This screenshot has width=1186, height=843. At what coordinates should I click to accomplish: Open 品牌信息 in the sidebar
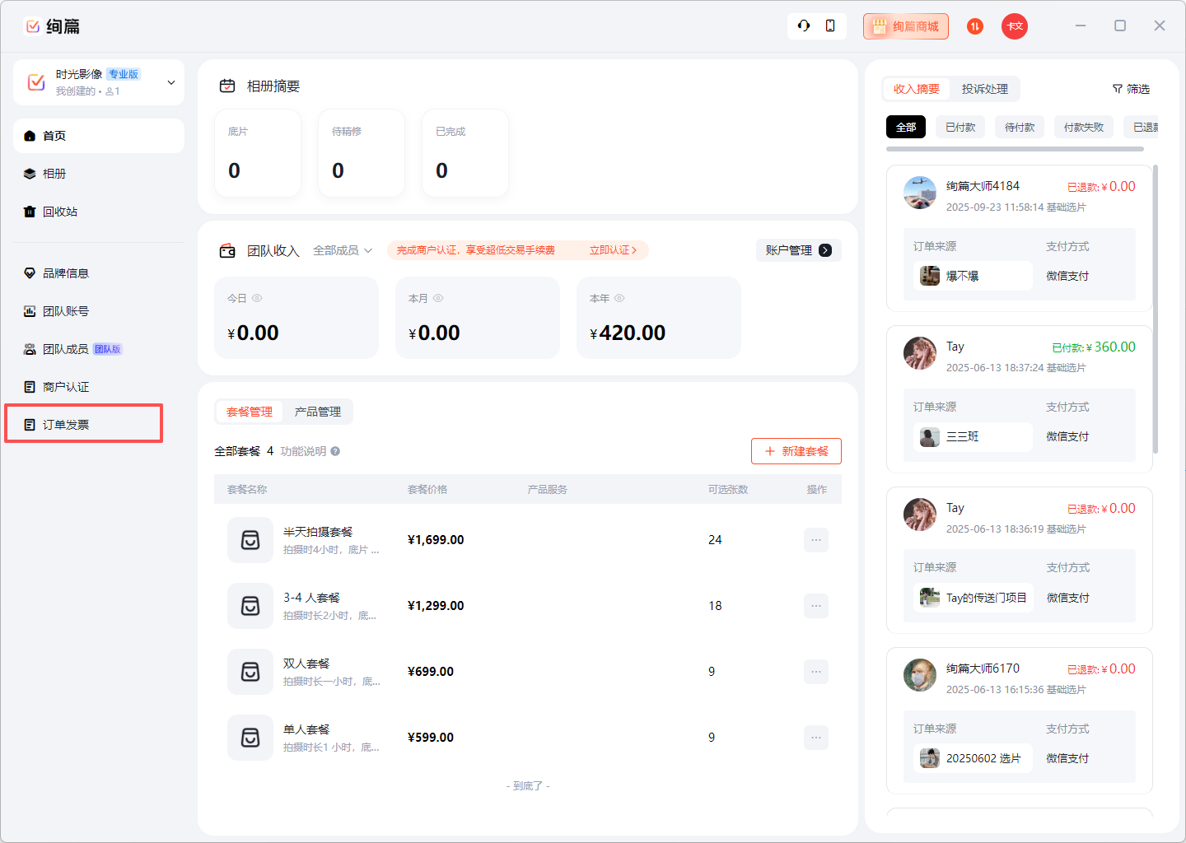(x=65, y=273)
